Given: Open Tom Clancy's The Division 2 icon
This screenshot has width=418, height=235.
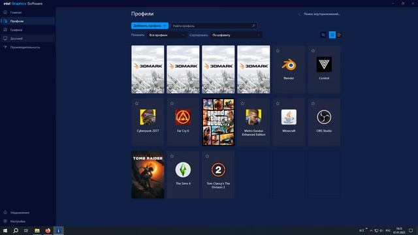Looking at the screenshot, I should pyautogui.click(x=218, y=170).
